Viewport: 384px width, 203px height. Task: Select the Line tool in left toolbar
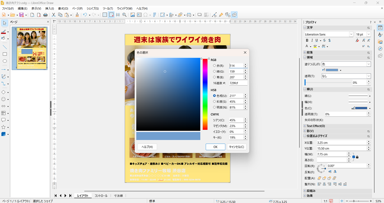point(5,47)
